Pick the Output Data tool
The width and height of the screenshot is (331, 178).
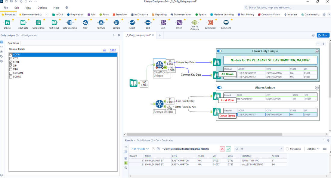tap(39, 22)
